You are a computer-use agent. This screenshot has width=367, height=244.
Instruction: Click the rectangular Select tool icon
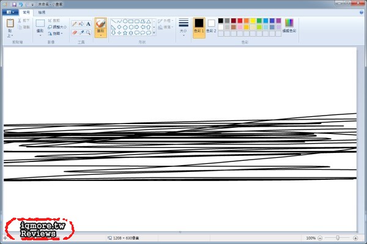click(x=40, y=23)
